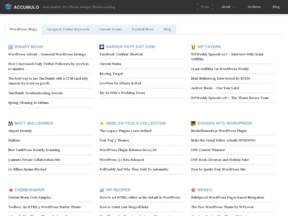288x216 pixels.
Task: Open 'How I Increased Daily Twitter Followers' post
Action: (x=48, y=66)
